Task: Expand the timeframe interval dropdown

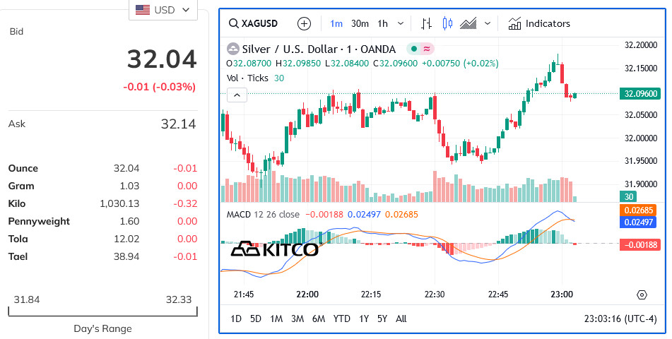Action: click(401, 23)
